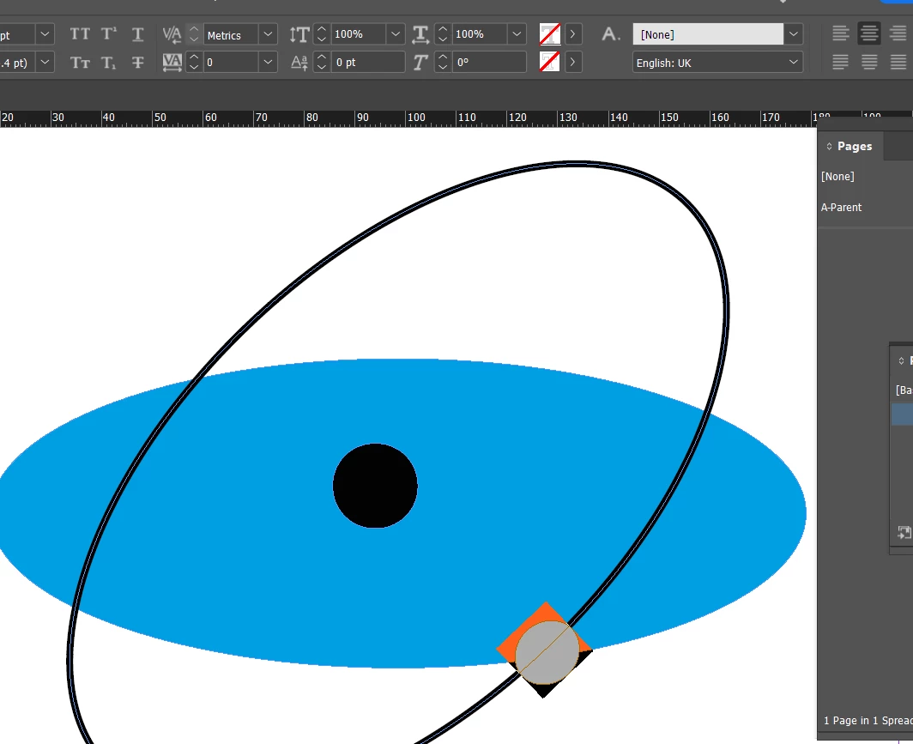Click the Horizontal Scale icon
This screenshot has height=744, width=913.
(x=420, y=34)
